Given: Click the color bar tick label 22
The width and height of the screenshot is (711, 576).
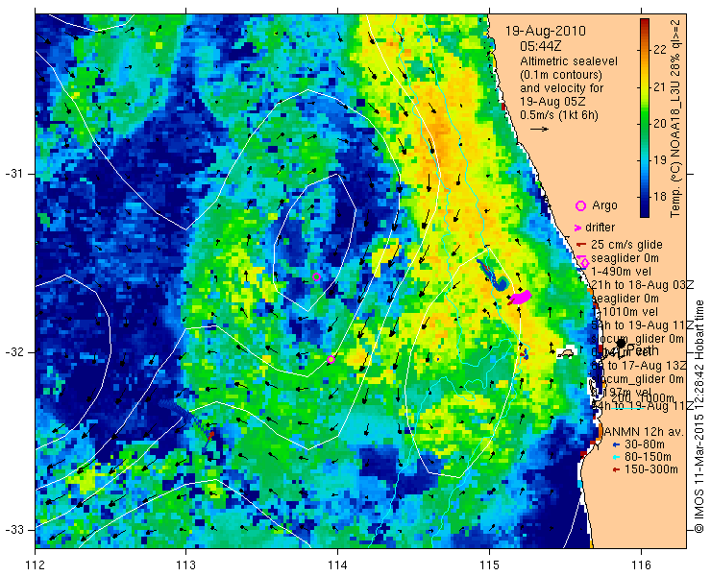Looking at the screenshot, I should click(660, 49).
